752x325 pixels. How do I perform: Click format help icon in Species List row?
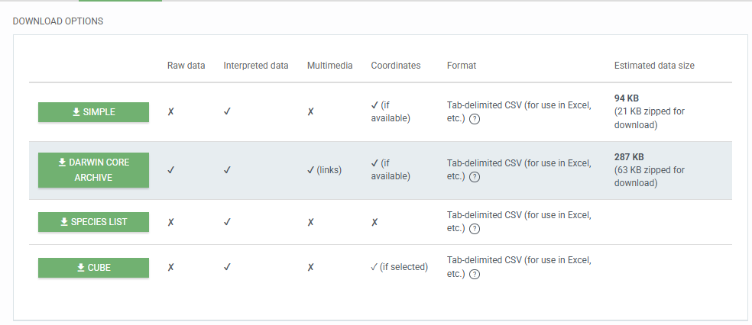click(x=475, y=229)
